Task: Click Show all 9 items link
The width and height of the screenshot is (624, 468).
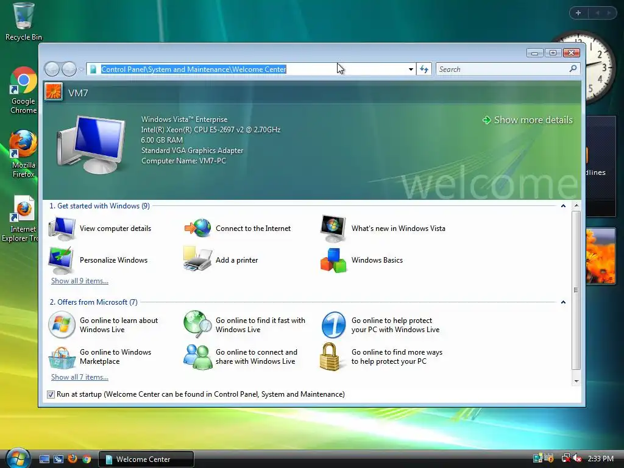Action: tap(80, 281)
